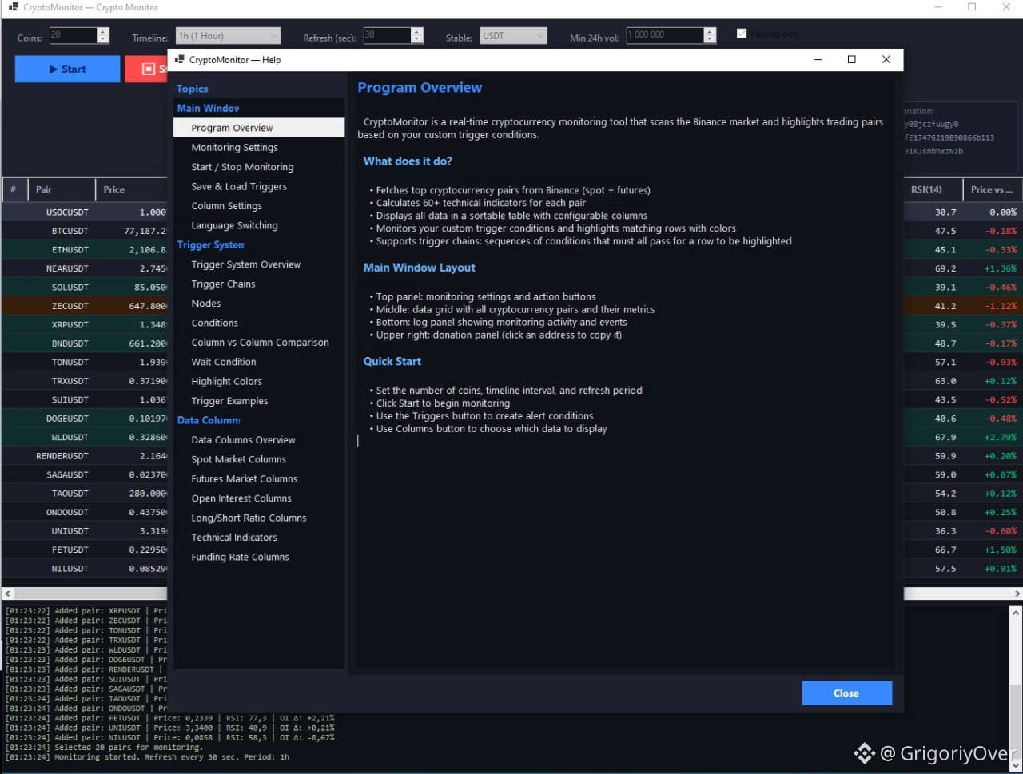
Task: Increase Min 24h vol with the up arrow
Action: click(710, 31)
